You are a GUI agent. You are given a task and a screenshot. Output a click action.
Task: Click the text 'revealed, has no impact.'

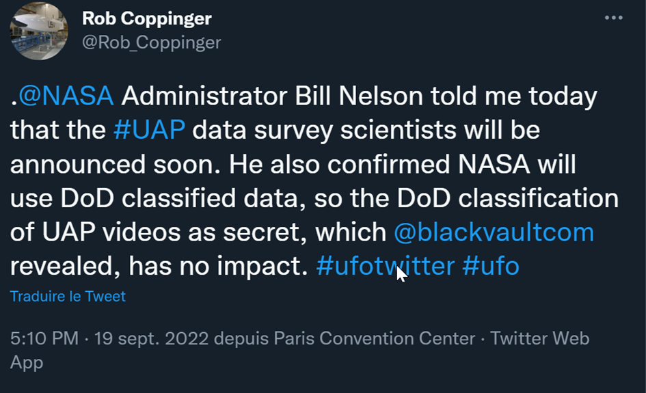point(159,266)
